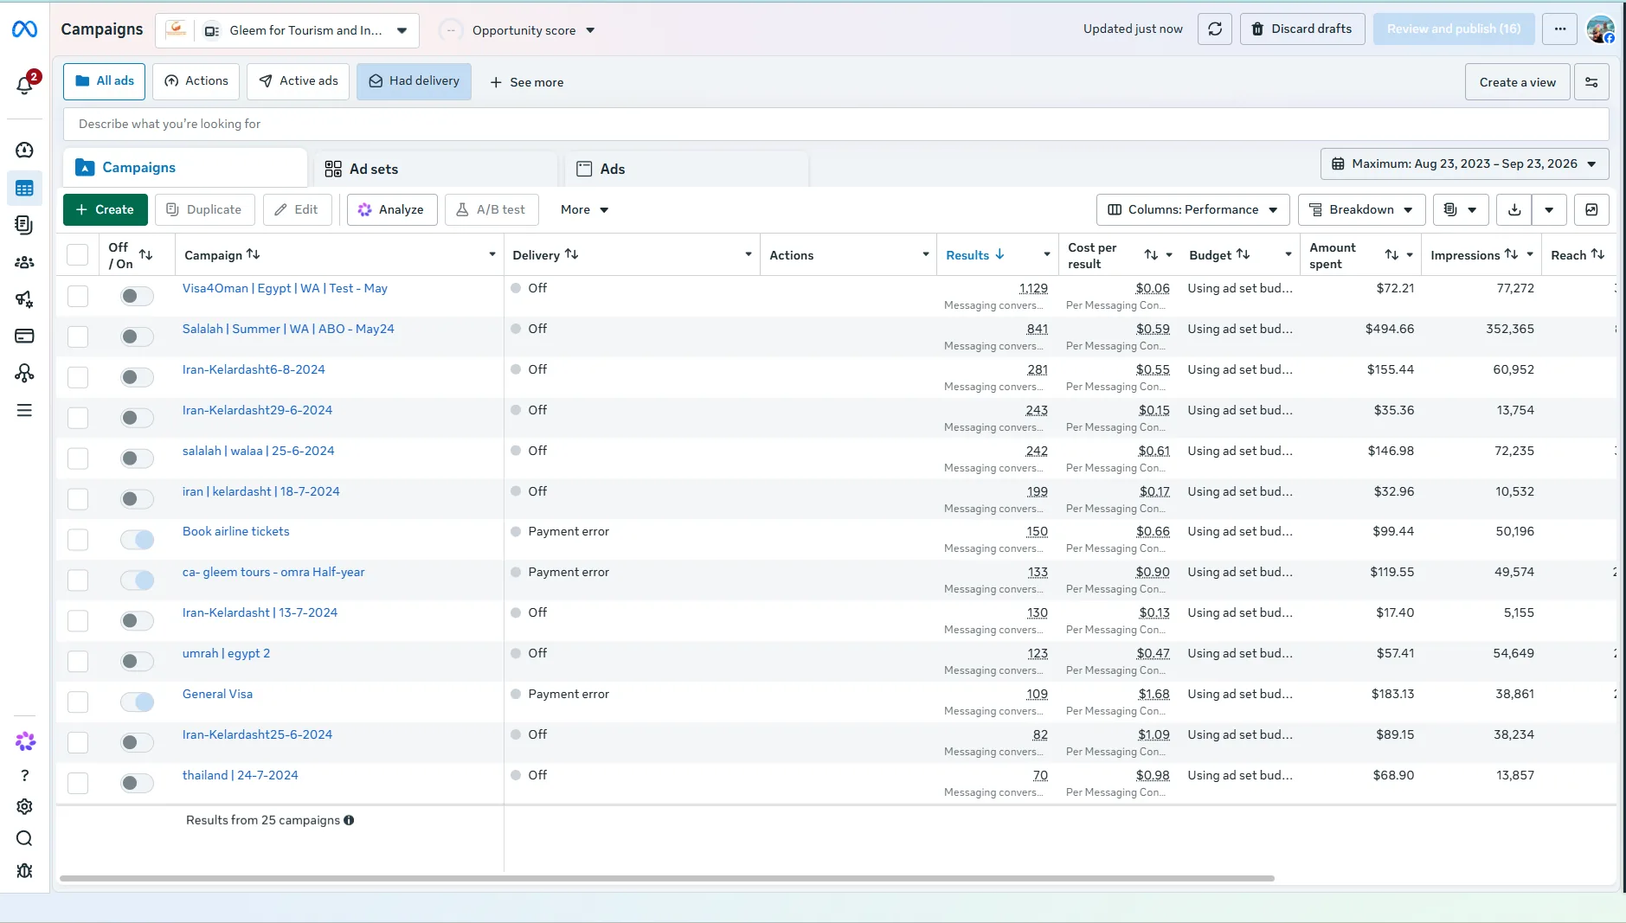
Task: Refresh campaign data with the reload icon
Action: pos(1215,29)
